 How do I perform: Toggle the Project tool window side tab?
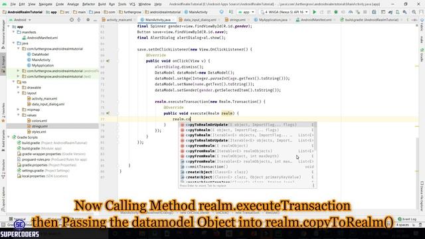3,64
